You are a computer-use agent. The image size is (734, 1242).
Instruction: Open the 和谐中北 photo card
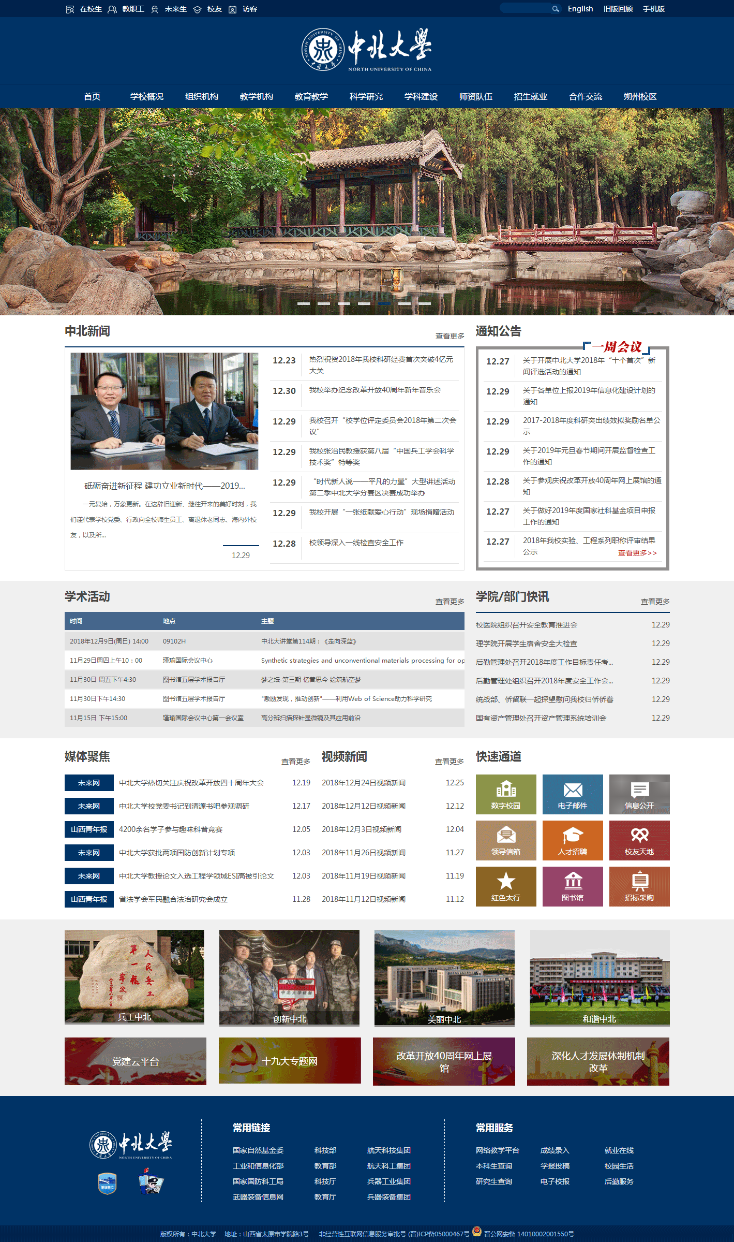pyautogui.click(x=600, y=977)
